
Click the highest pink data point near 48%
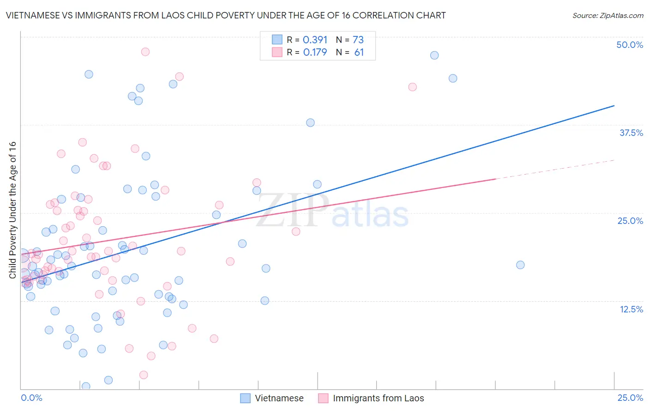point(145,52)
